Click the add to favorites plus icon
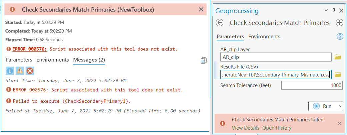 coord(339,23)
